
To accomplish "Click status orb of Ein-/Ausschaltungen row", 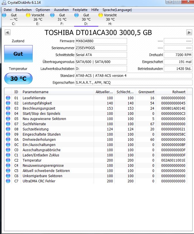I will [x=8, y=145].
